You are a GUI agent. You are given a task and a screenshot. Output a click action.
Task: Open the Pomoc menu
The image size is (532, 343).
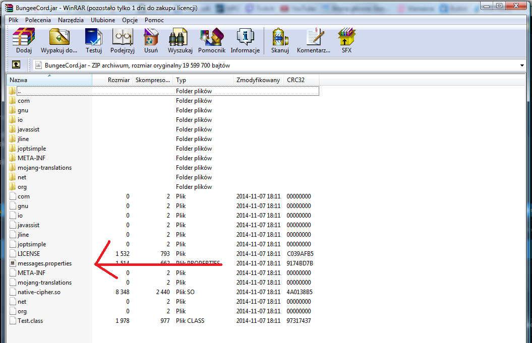click(154, 20)
